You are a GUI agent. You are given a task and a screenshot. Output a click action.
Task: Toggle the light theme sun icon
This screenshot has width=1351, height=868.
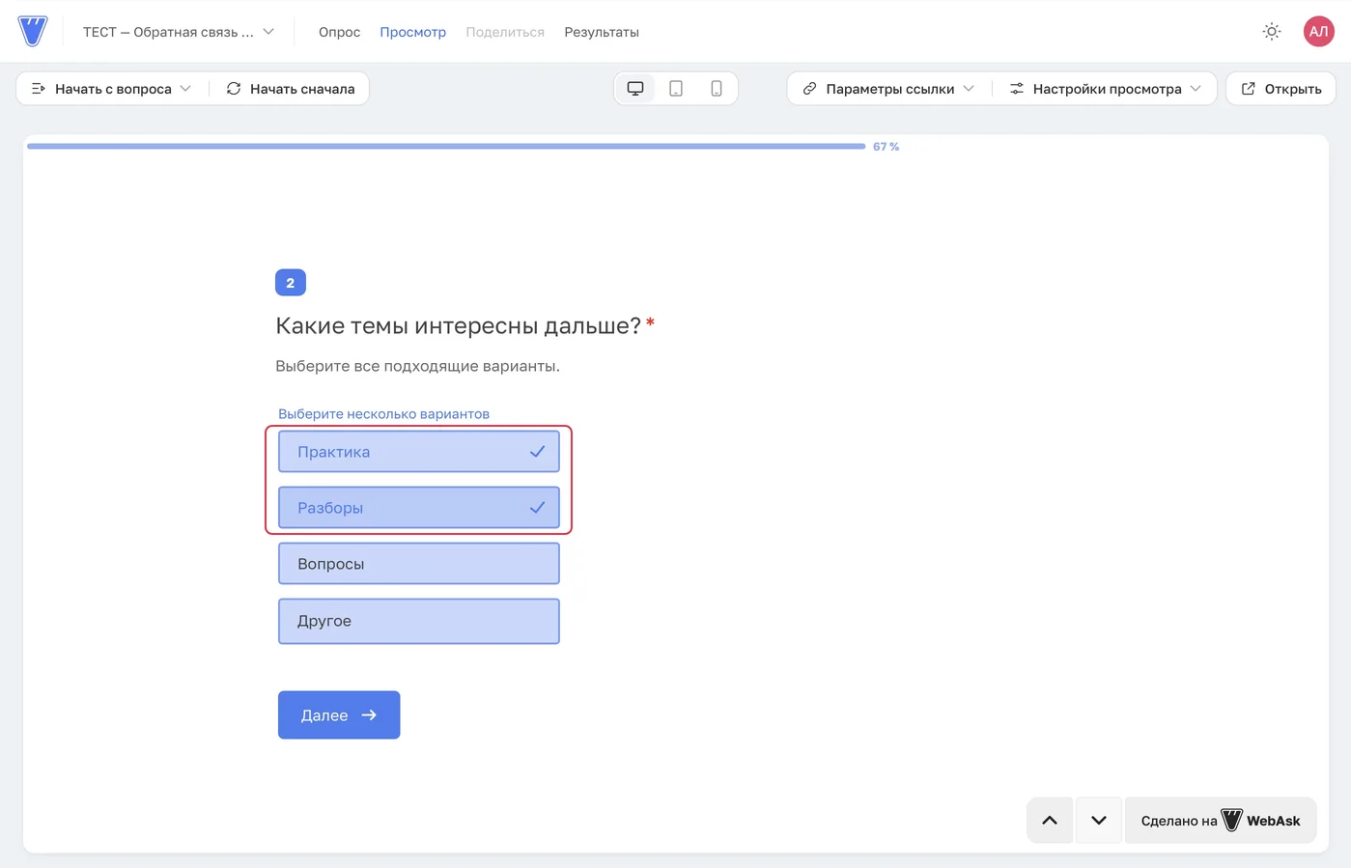(x=1272, y=32)
